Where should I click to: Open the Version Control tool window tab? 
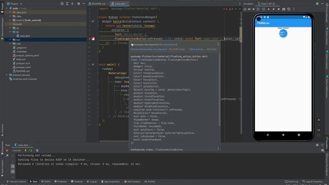point(16,181)
